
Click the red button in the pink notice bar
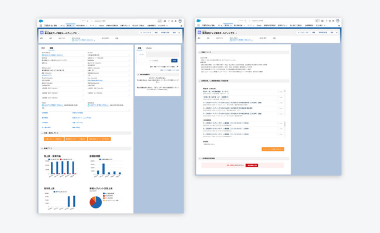[x=252, y=165]
